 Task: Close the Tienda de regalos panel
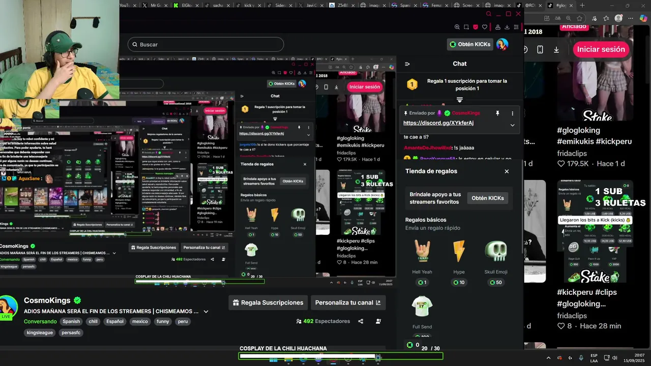(507, 171)
